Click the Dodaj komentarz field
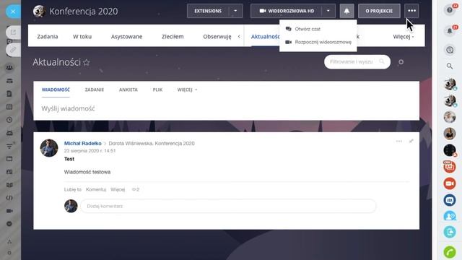This screenshot has height=260, width=462. pos(228,206)
